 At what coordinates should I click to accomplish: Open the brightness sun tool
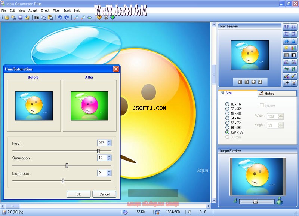click(286, 48)
